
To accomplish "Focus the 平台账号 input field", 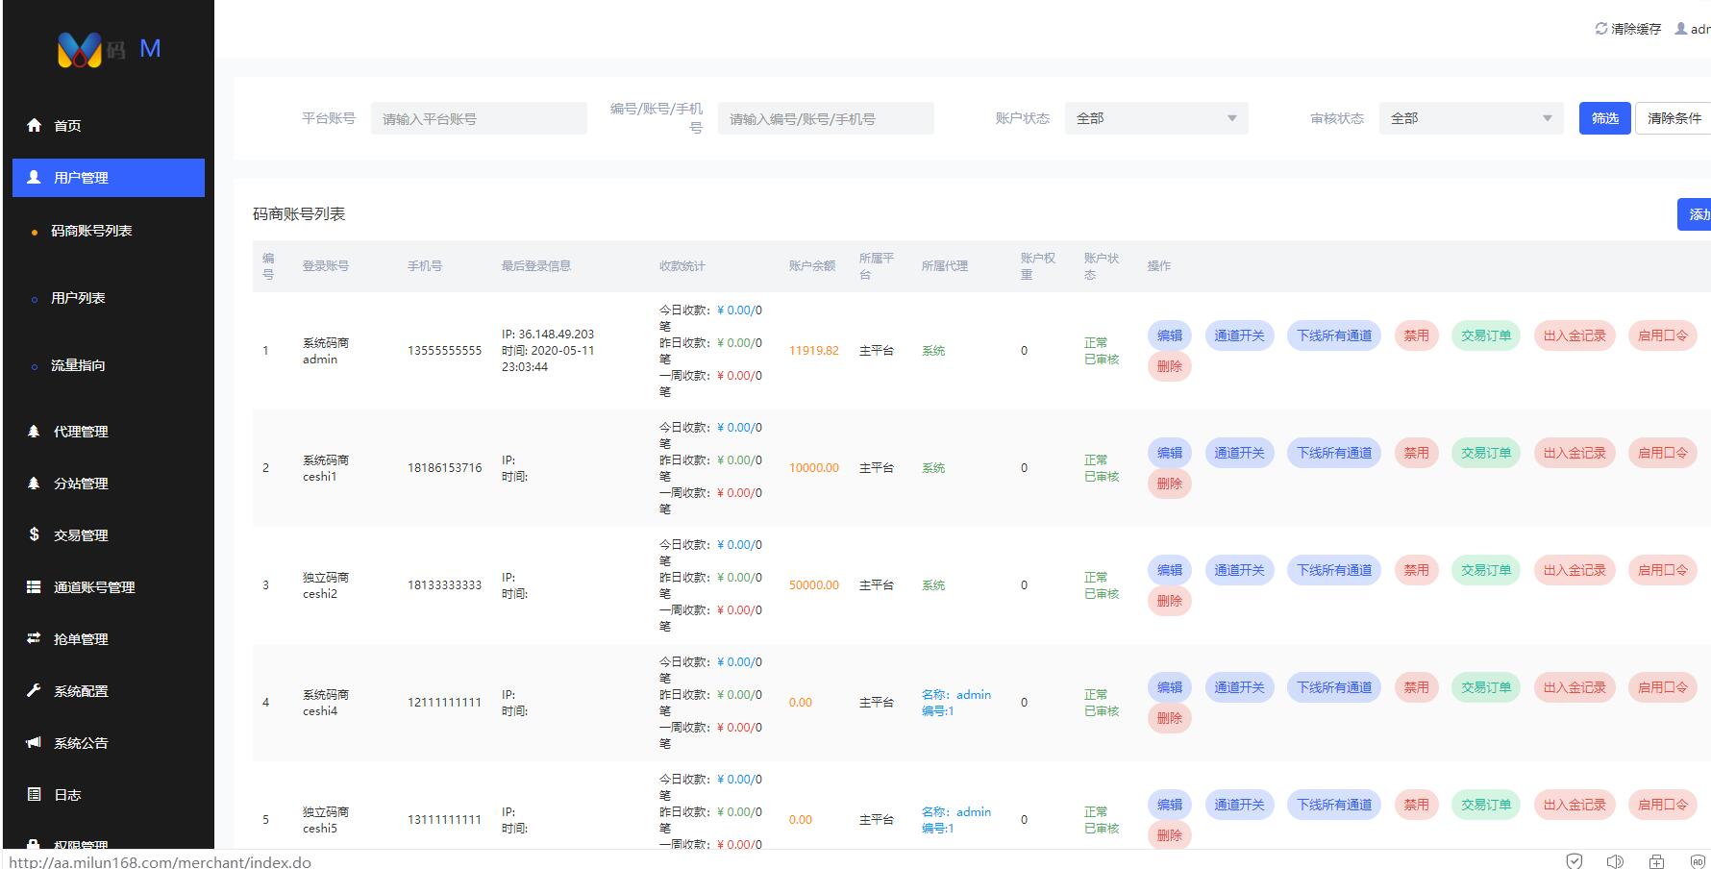I will coord(479,119).
